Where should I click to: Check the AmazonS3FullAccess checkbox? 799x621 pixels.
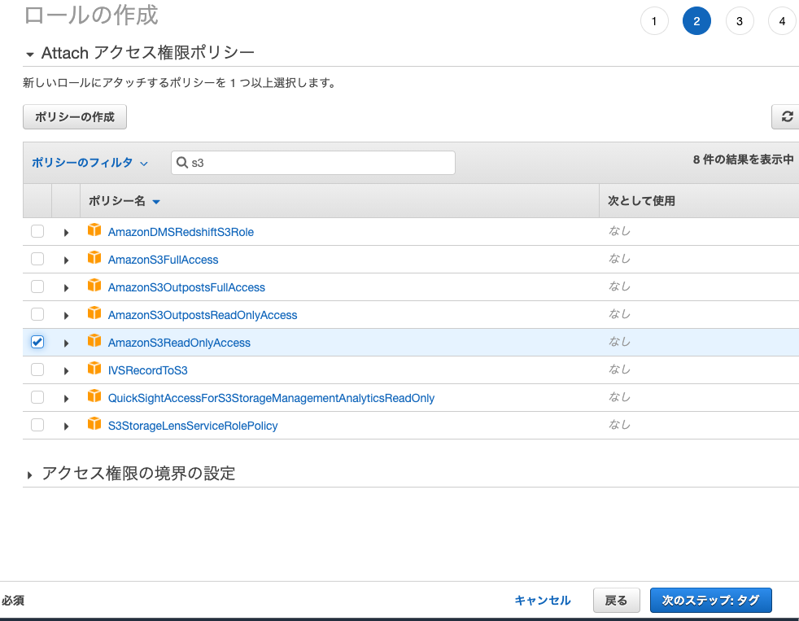coord(37,259)
